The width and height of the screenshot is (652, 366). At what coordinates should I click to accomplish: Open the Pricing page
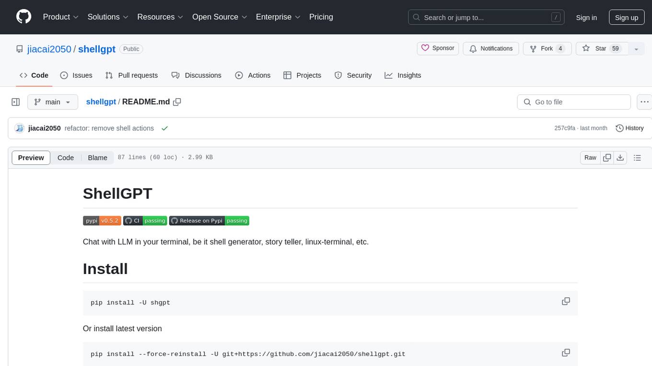pos(321,17)
